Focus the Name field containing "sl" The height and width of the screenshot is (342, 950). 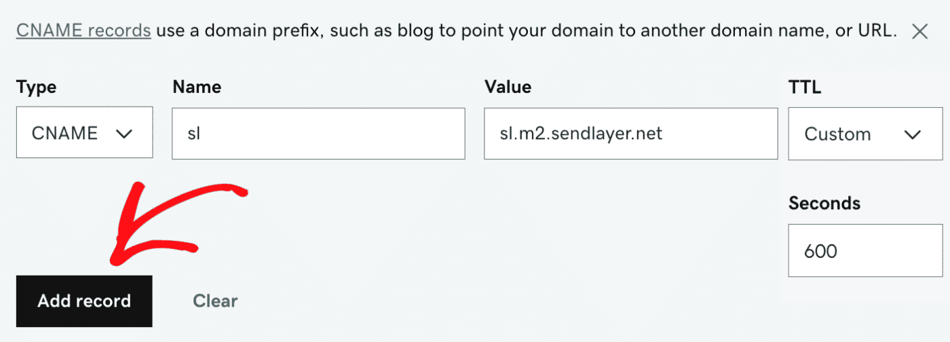coord(318,134)
